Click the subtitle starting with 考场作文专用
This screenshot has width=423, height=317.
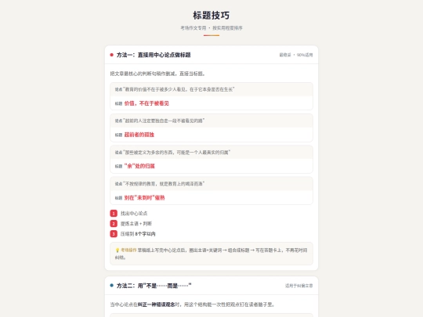point(211,28)
